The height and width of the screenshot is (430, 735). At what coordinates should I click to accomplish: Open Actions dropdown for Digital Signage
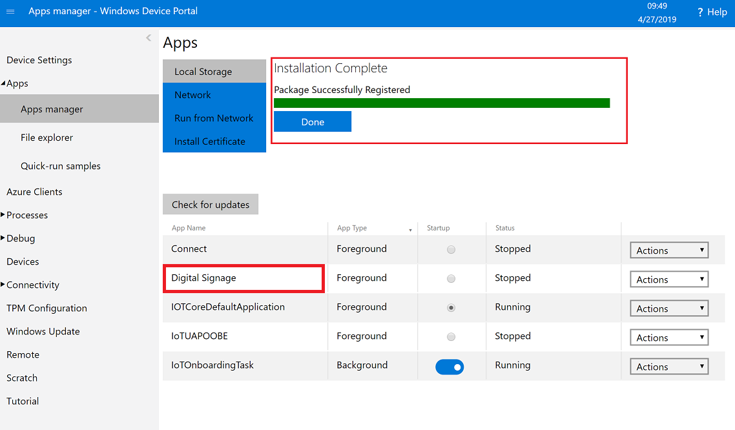click(668, 280)
